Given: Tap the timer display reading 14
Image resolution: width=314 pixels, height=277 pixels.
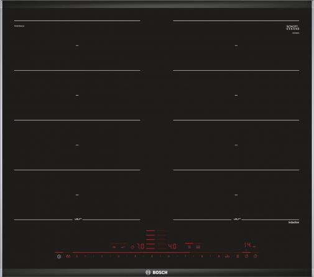Looking at the screenshot, I should coord(247,245).
